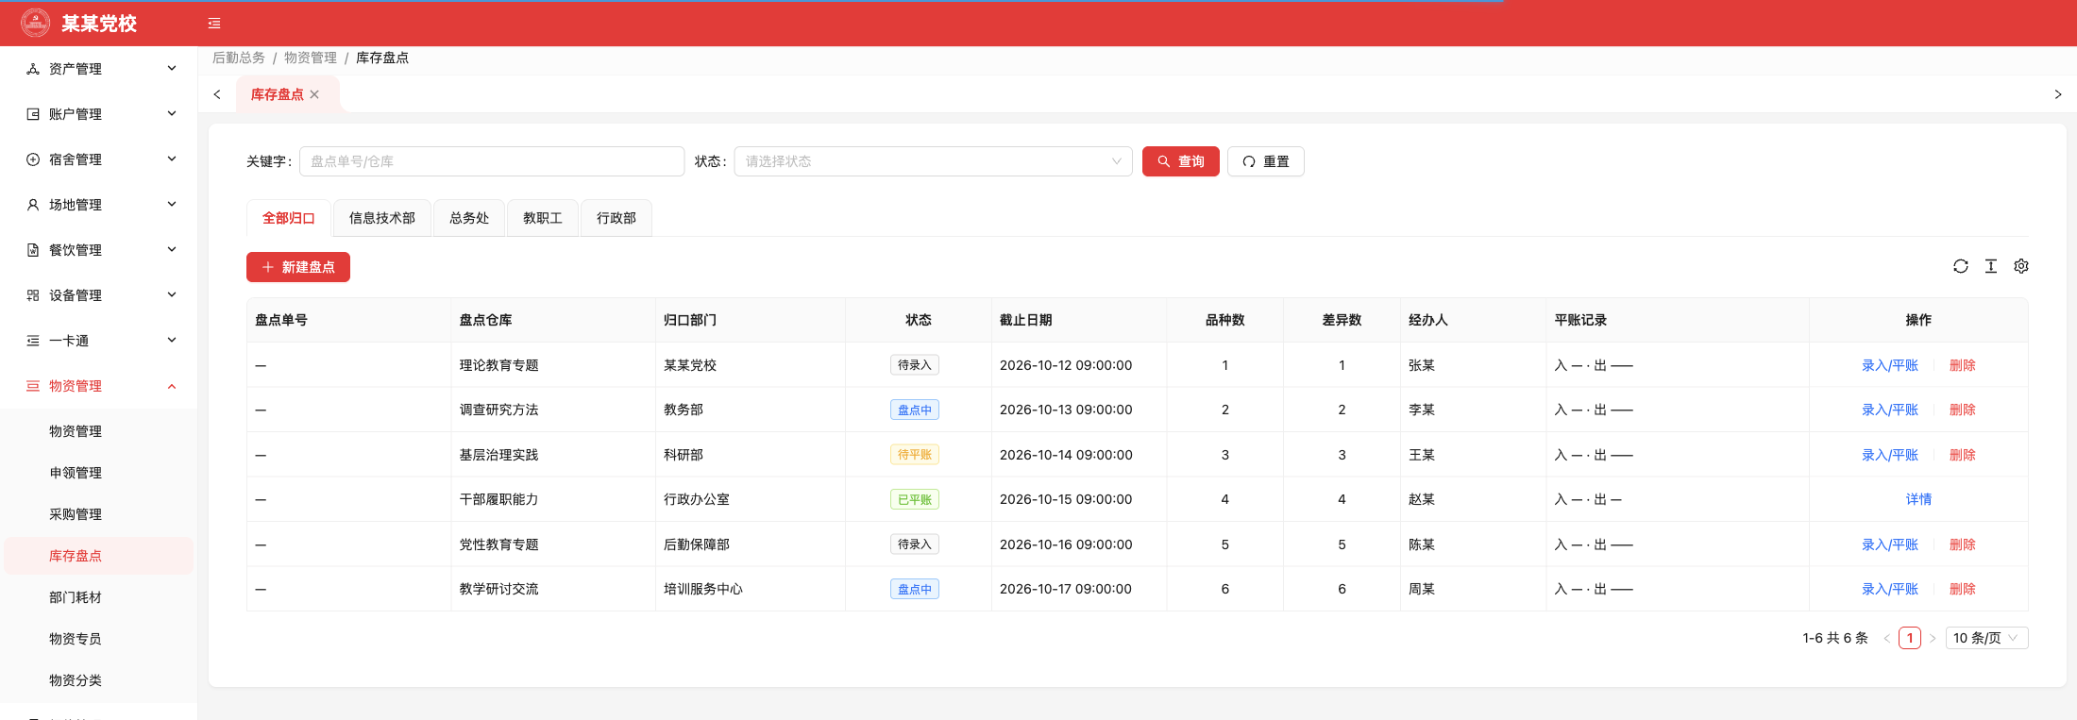2077x720 pixels.
Task: Expand the 宿舍管理 menu chevron
Action: pyautogui.click(x=172, y=159)
